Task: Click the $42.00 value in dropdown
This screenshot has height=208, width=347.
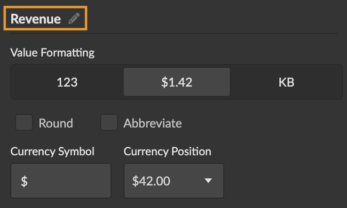Action: 150,181
